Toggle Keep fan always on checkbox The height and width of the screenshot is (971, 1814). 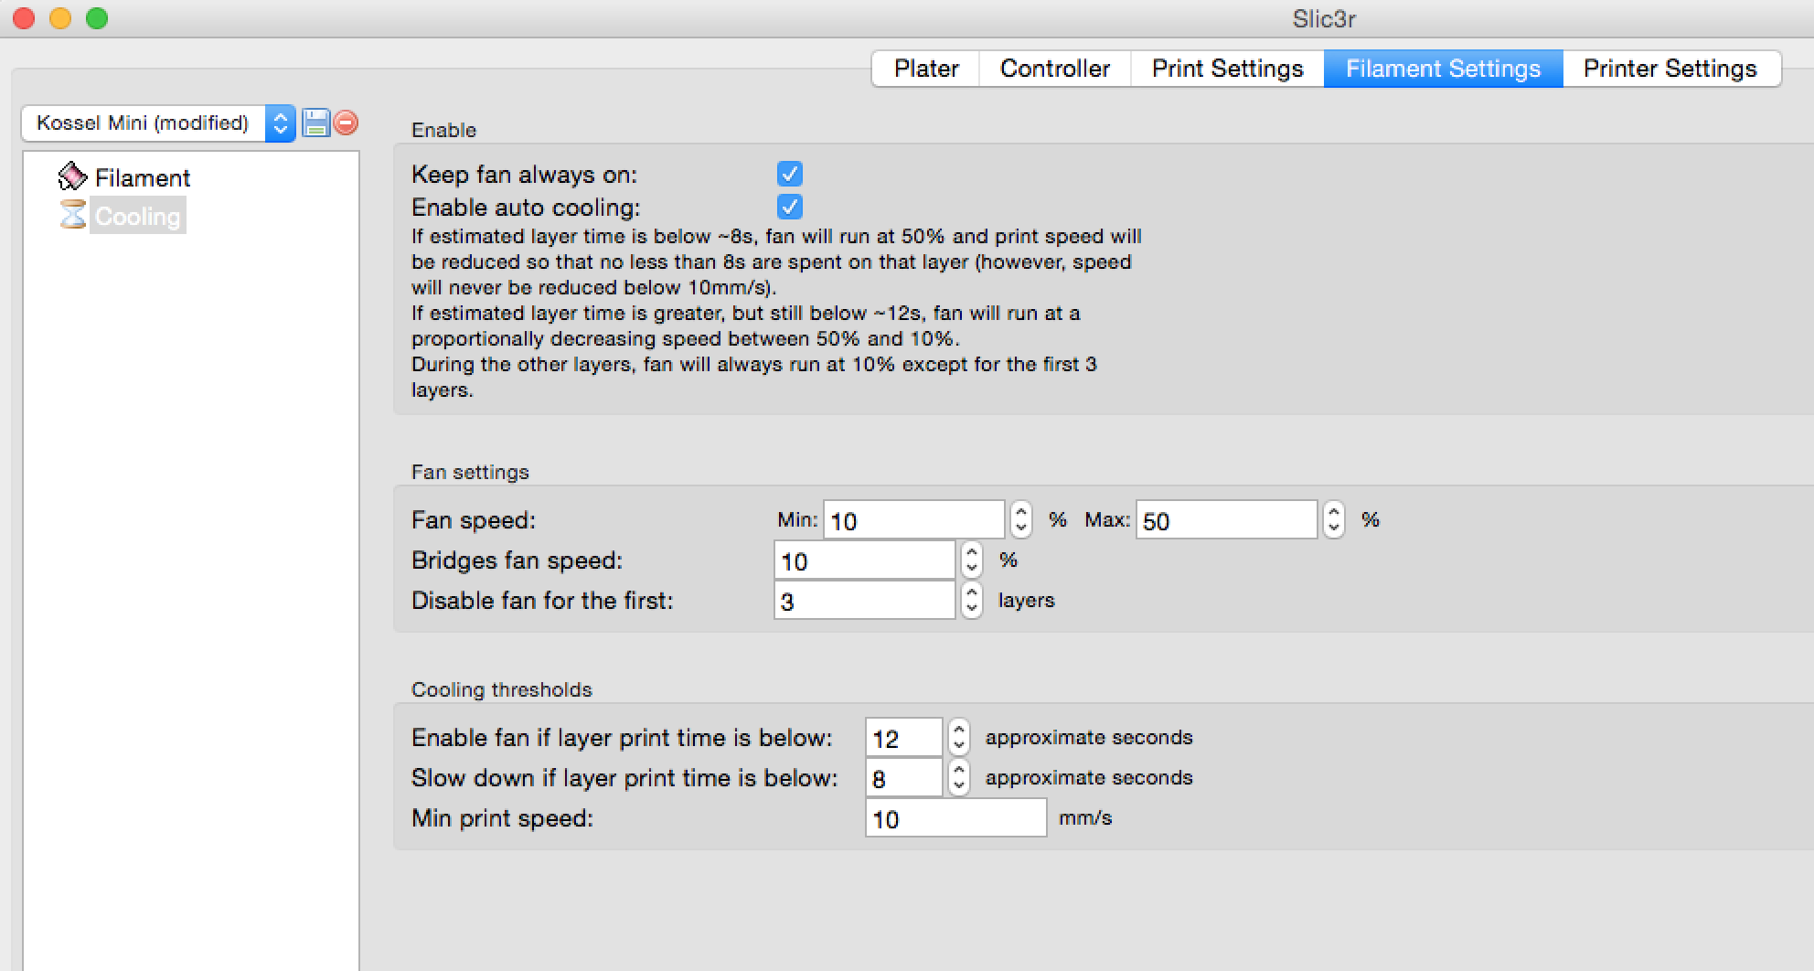click(789, 174)
